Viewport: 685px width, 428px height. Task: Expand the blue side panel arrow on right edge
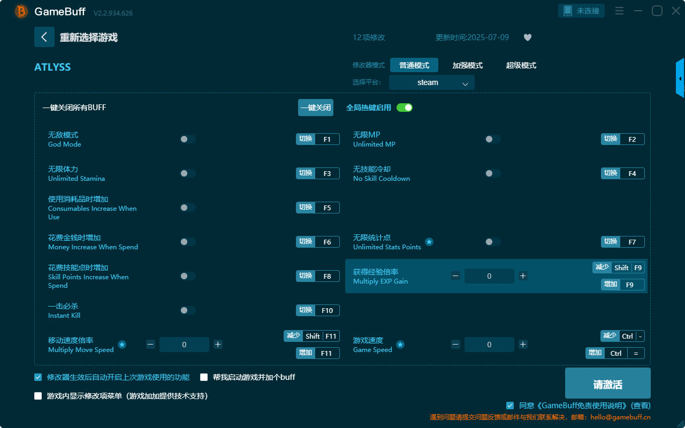pyautogui.click(x=680, y=78)
